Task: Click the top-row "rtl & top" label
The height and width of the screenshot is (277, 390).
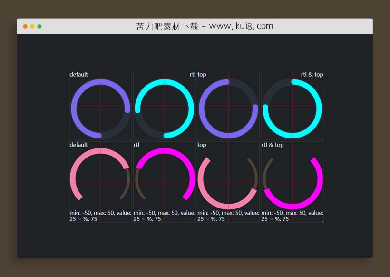Action: pyautogui.click(x=312, y=75)
